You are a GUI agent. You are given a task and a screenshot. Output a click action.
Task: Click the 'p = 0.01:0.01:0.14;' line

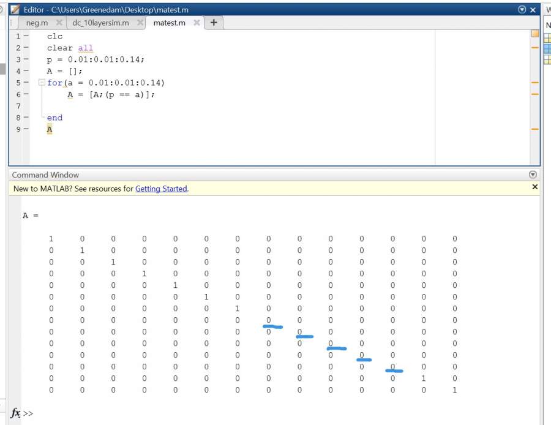[x=96, y=59]
